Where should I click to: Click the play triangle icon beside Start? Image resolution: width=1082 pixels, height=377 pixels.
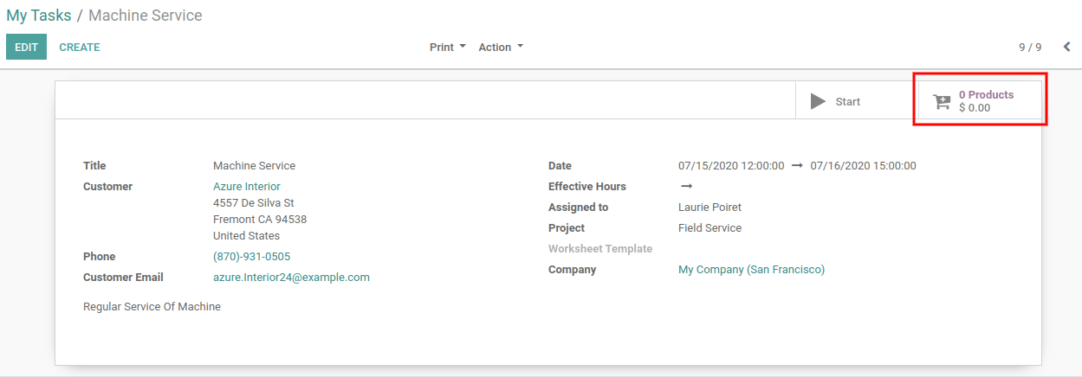(x=818, y=101)
